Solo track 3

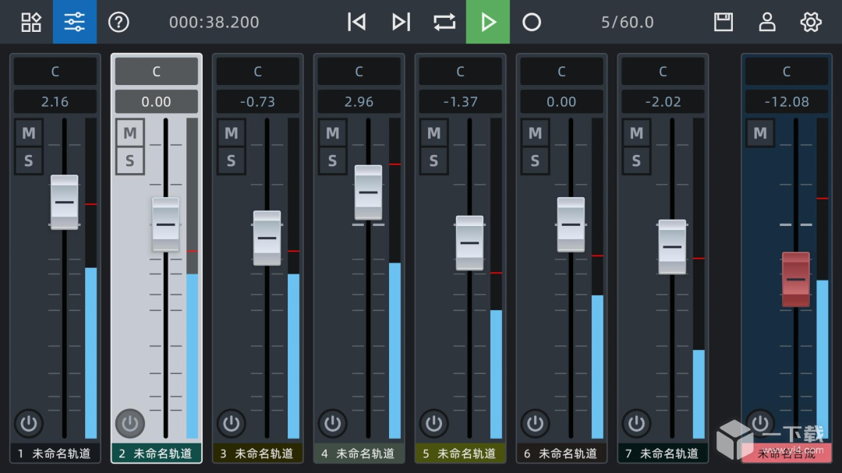[x=232, y=161]
